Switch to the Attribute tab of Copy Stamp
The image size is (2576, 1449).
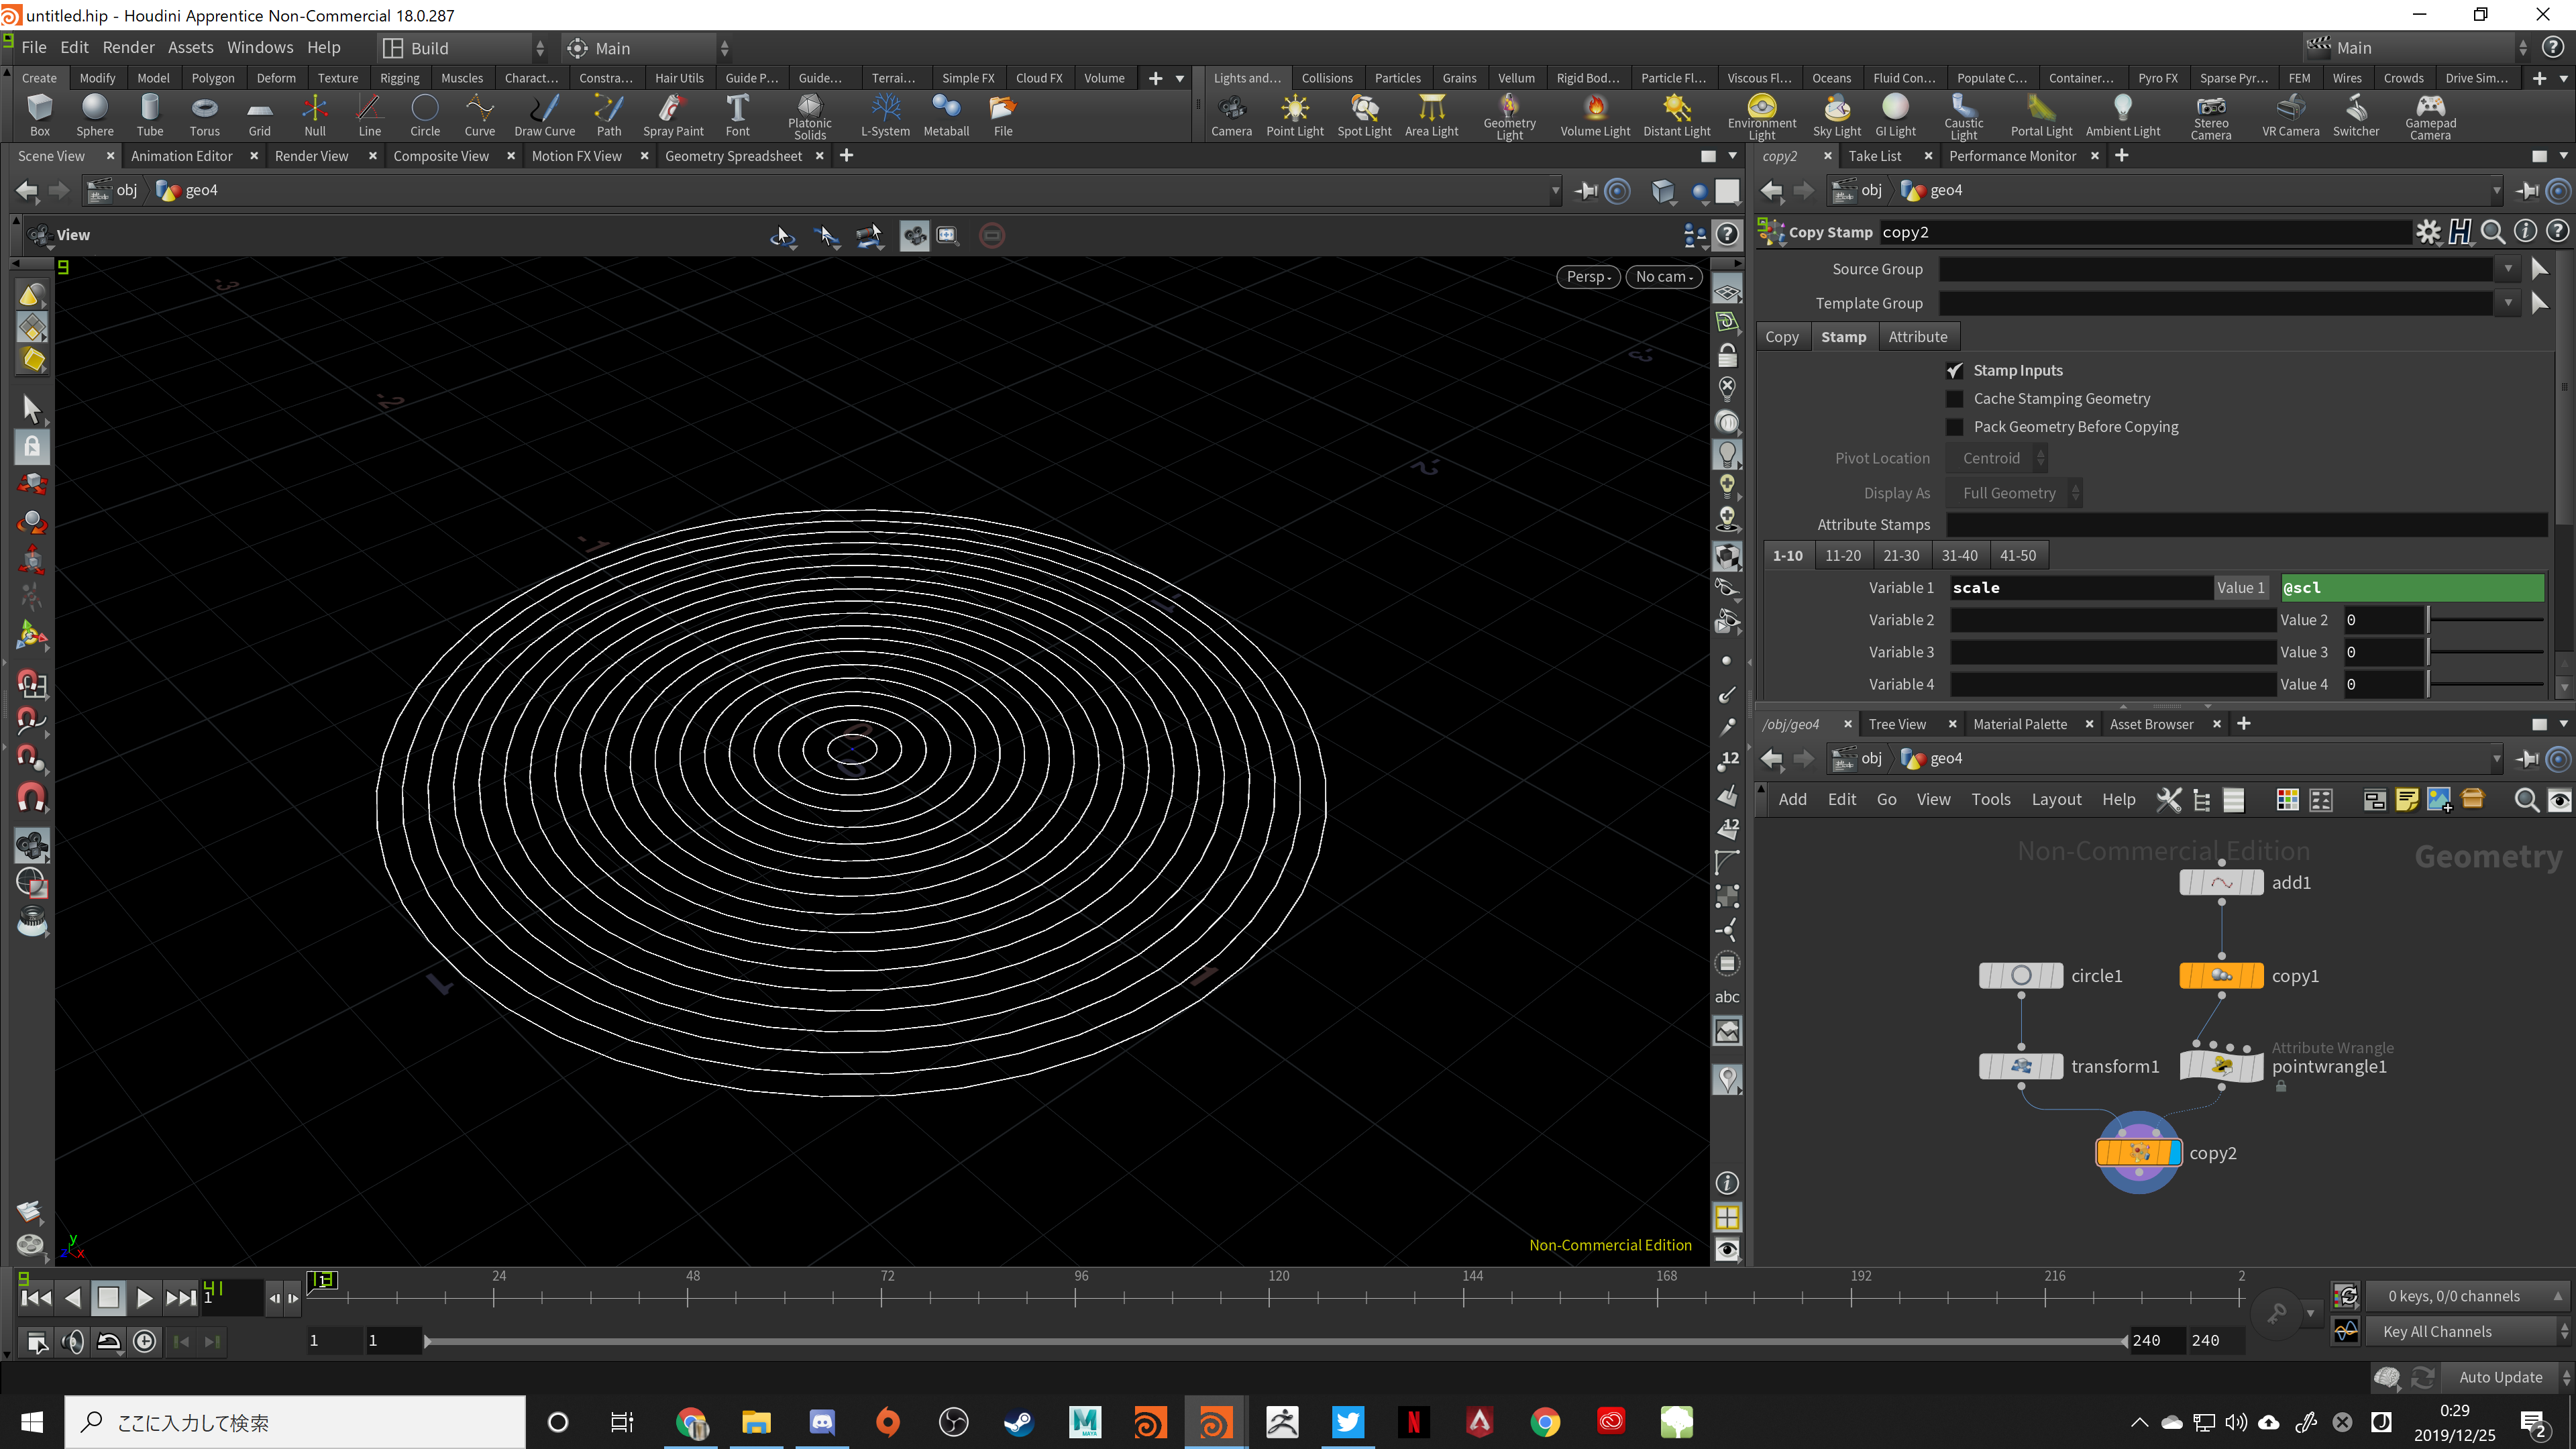pos(1918,336)
